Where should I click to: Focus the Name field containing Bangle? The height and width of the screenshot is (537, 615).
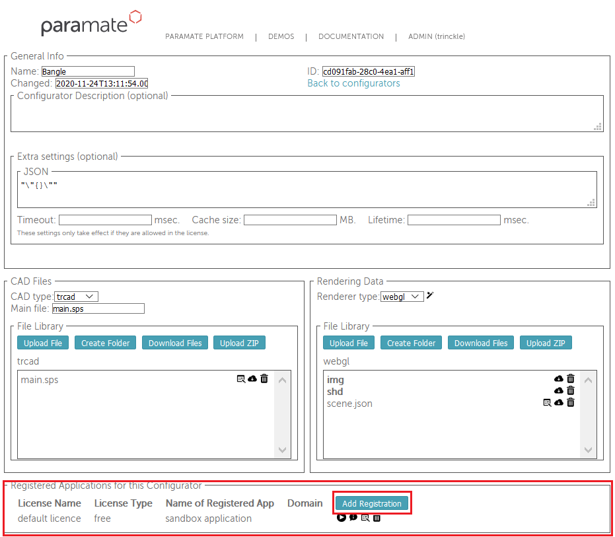pyautogui.click(x=88, y=71)
